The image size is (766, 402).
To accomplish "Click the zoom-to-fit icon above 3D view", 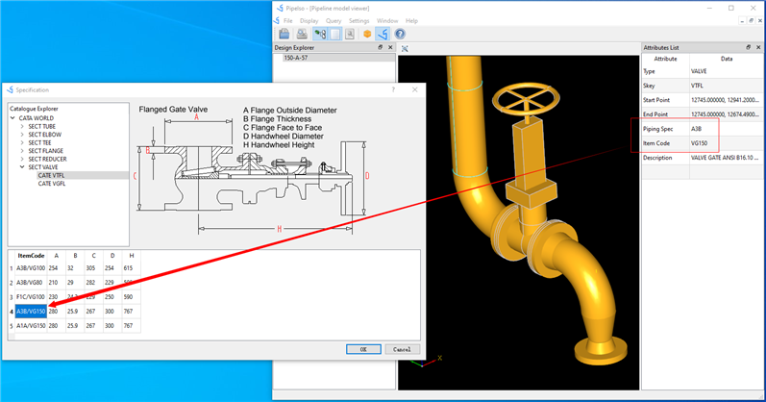I will pos(405,48).
